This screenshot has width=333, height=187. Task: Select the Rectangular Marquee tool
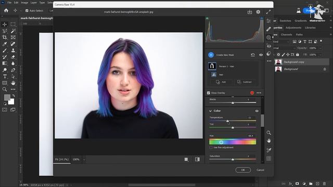(x=13, y=24)
